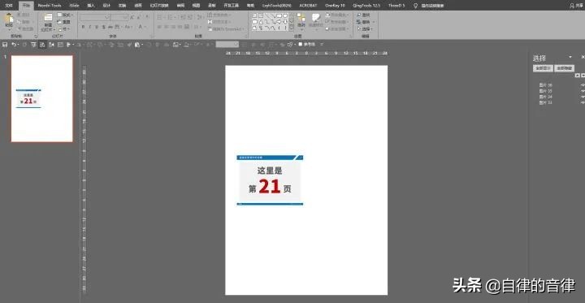Screen dimensions: 585x303
Task: Toggle Italic formatting in the font group
Action: coord(90,27)
